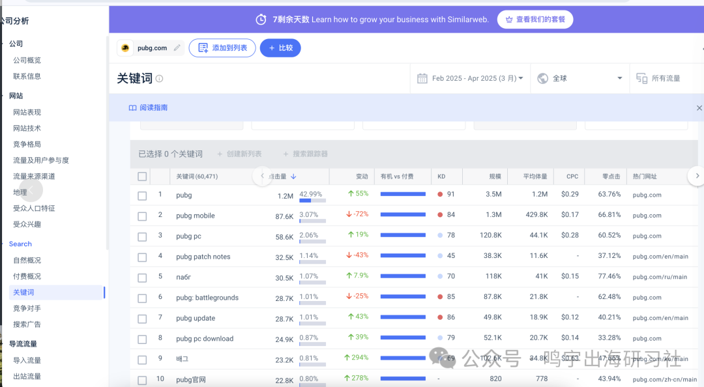The width and height of the screenshot is (704, 387).
Task: Close the 阅读指南 guide banner
Action: click(x=699, y=107)
